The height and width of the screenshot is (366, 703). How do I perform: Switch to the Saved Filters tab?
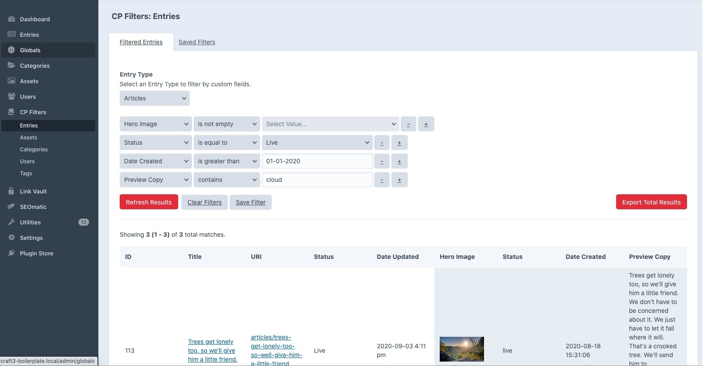[x=197, y=42]
